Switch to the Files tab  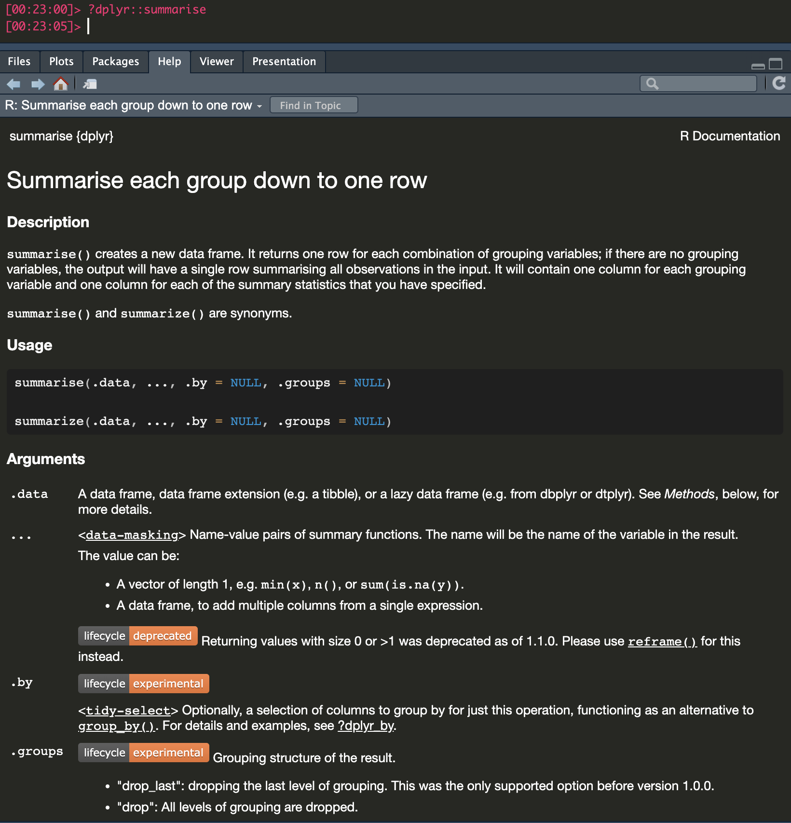tap(19, 62)
